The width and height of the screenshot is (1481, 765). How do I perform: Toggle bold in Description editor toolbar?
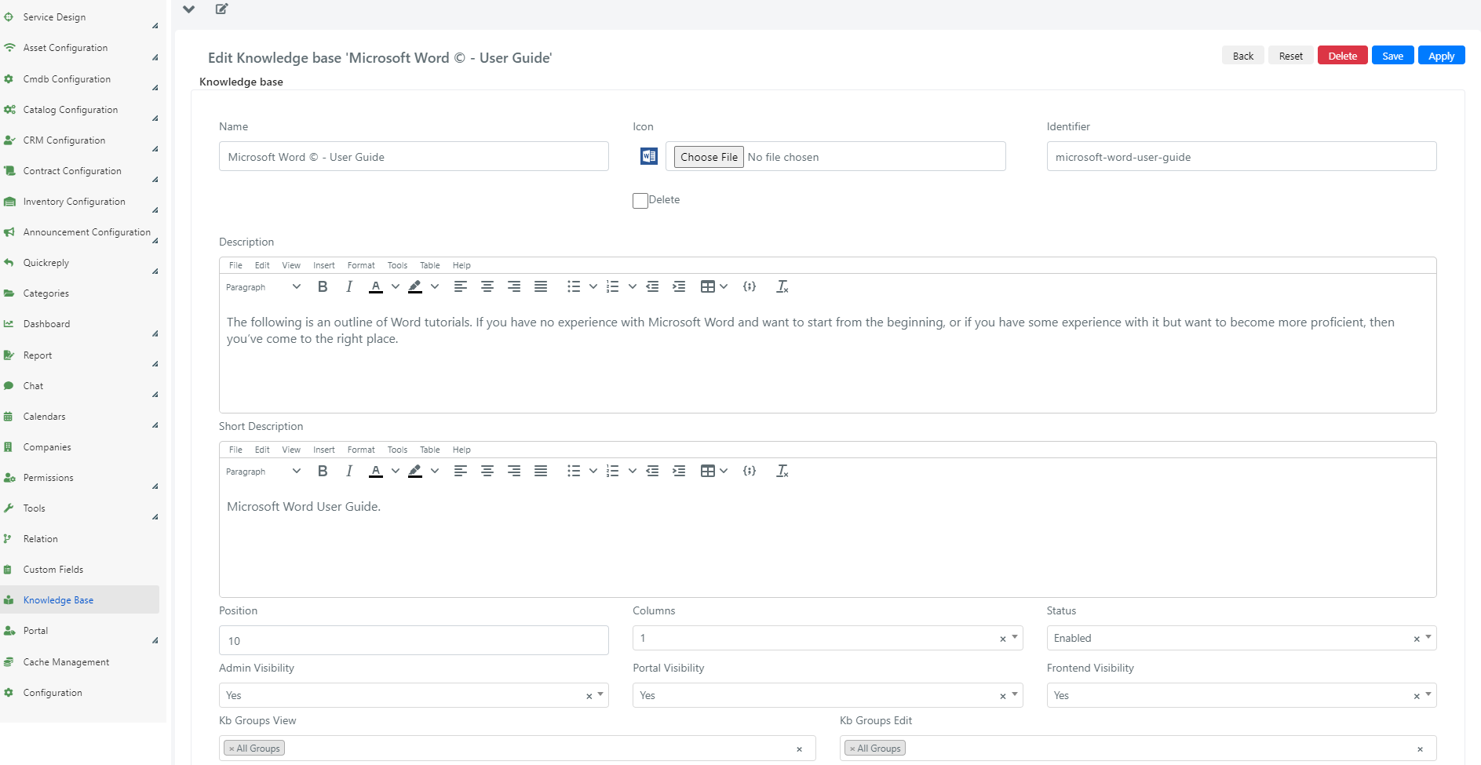click(323, 287)
